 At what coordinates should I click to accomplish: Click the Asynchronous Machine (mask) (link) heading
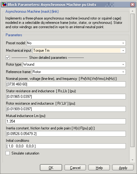coord(32,11)
